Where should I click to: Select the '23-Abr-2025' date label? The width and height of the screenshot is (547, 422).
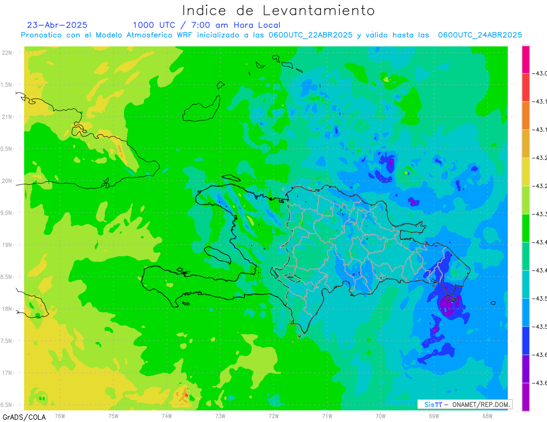click(x=57, y=25)
